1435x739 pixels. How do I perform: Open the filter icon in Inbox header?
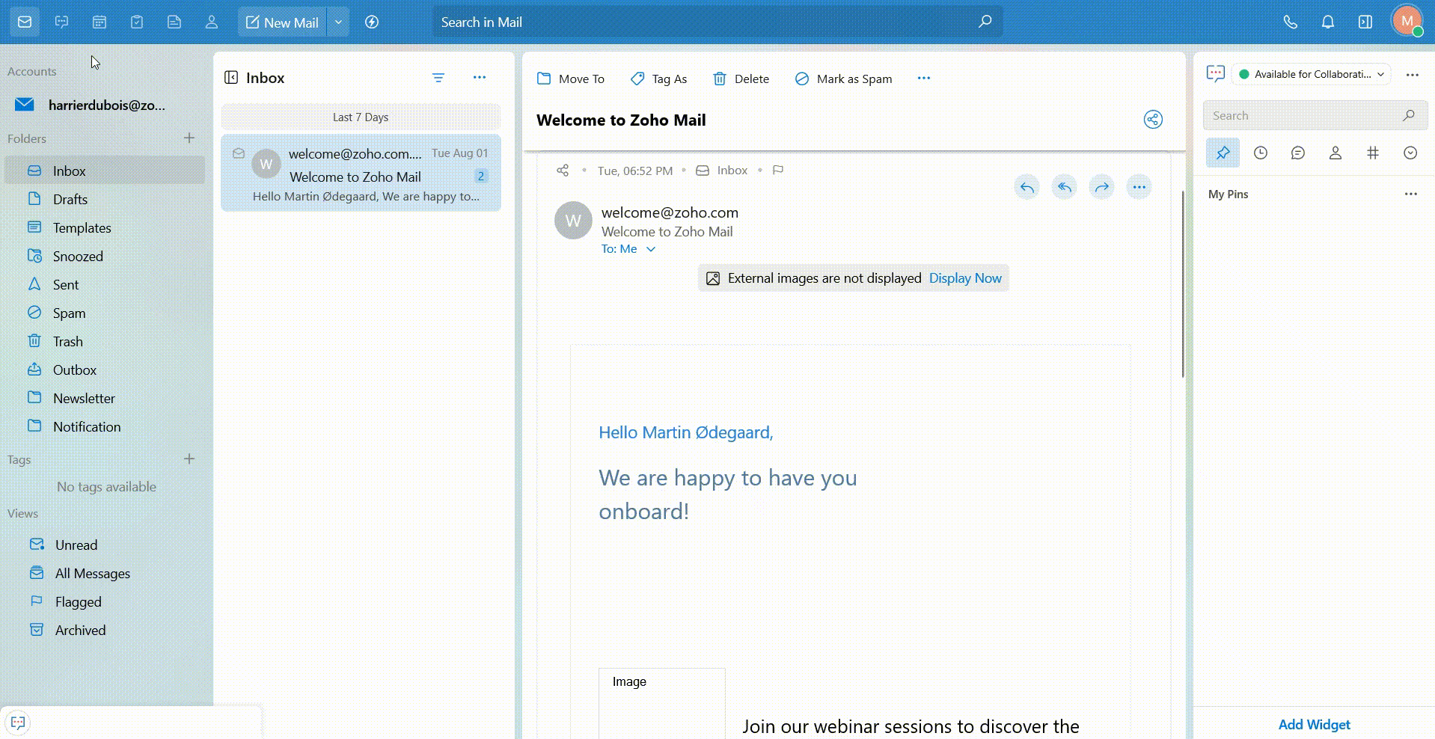(x=438, y=78)
